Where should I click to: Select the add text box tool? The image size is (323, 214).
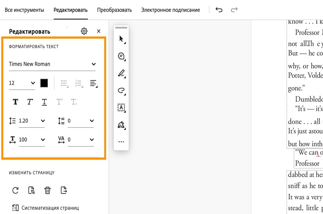pos(121,108)
